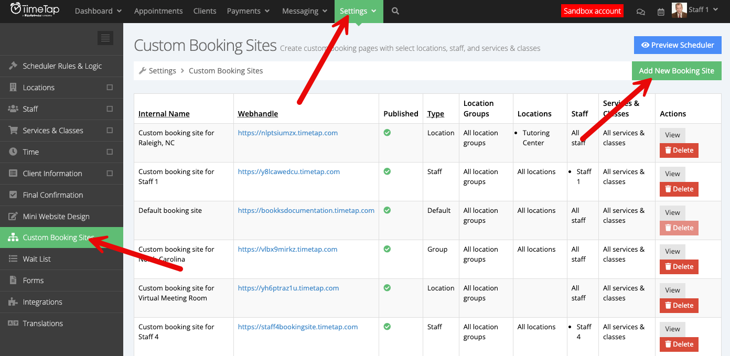Open the Messaging dropdown menu

click(305, 11)
